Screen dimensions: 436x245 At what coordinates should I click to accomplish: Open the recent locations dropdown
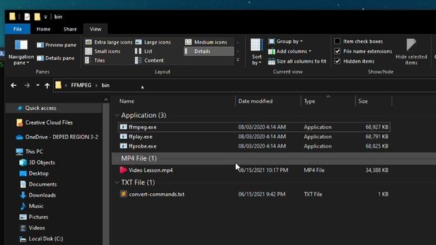pos(37,85)
